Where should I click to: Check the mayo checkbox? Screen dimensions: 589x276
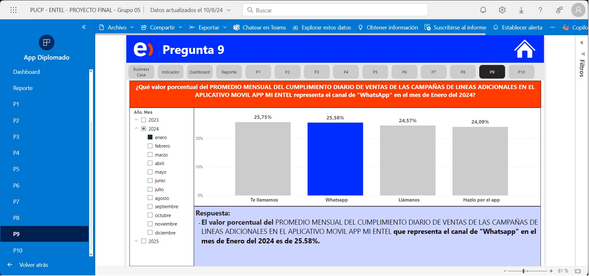tap(150, 172)
